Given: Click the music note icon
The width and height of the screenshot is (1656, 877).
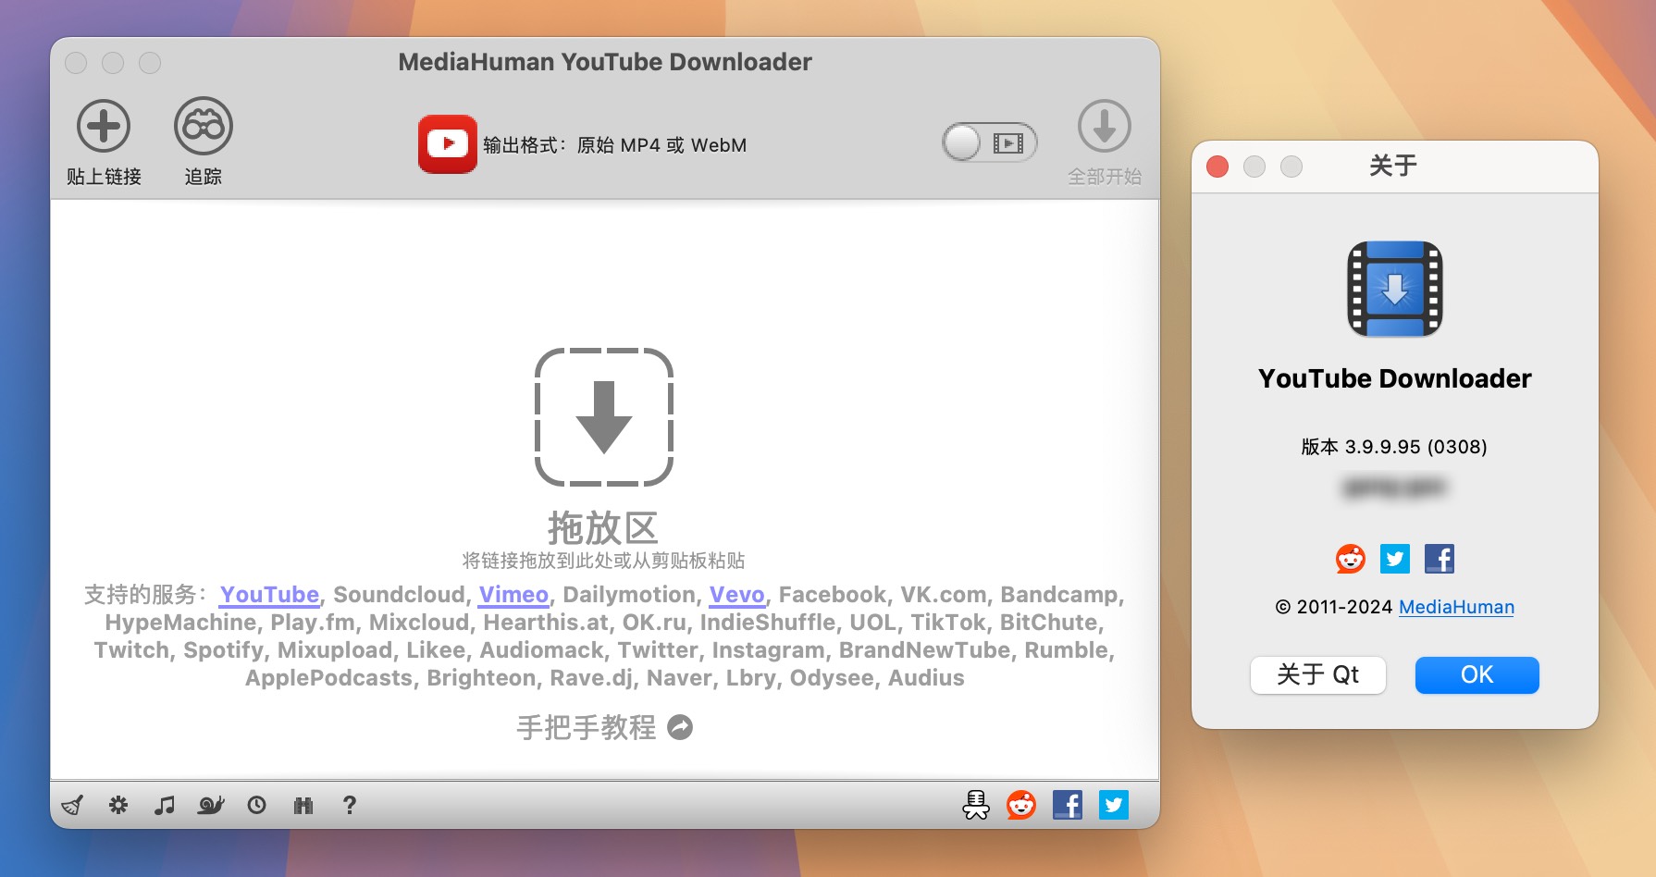Looking at the screenshot, I should (x=165, y=805).
